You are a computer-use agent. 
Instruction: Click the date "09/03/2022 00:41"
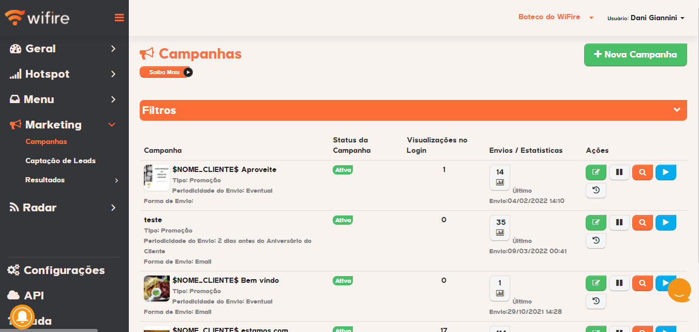tap(537, 251)
